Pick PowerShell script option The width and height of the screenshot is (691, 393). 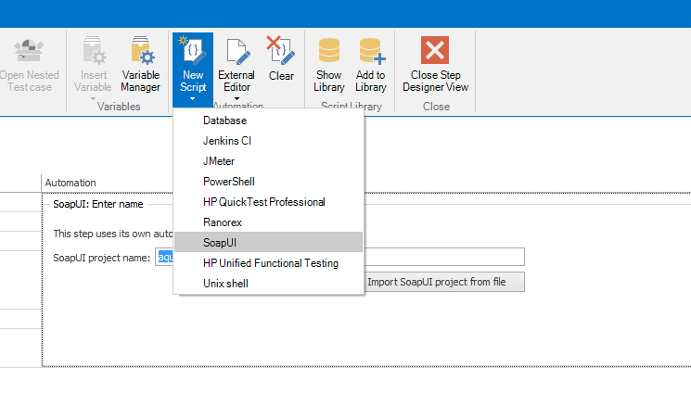point(229,182)
